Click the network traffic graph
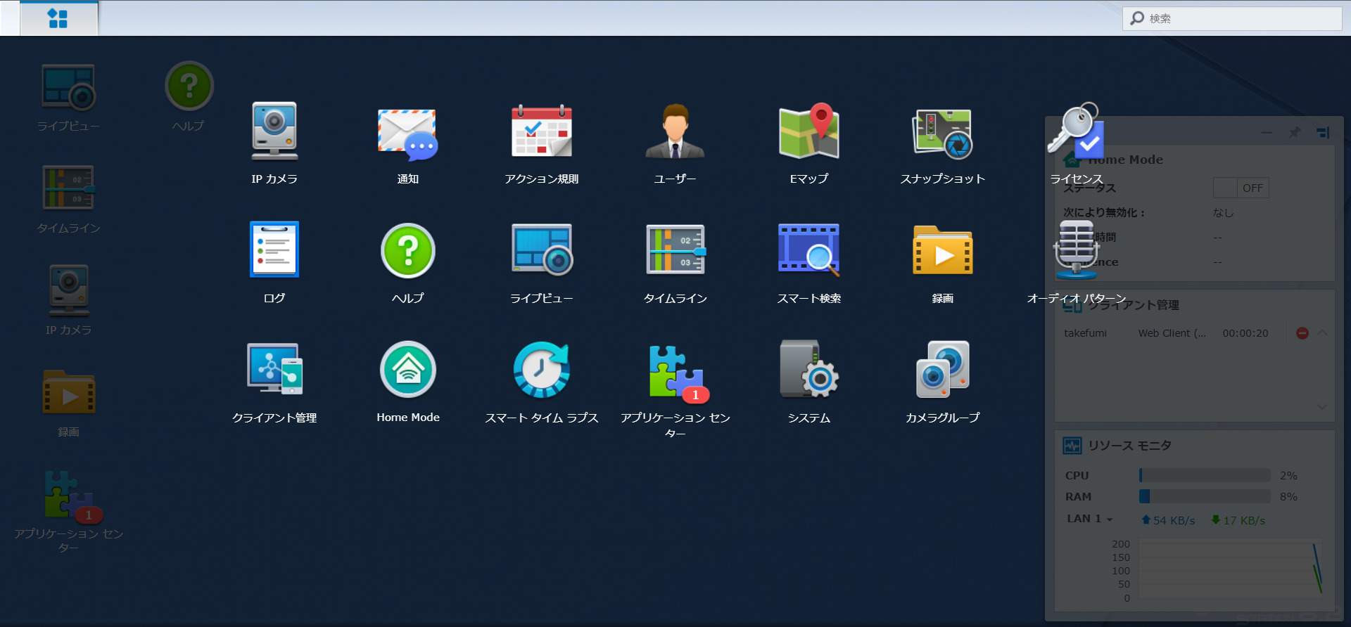Screen dimensions: 1351x627 click(1231, 569)
